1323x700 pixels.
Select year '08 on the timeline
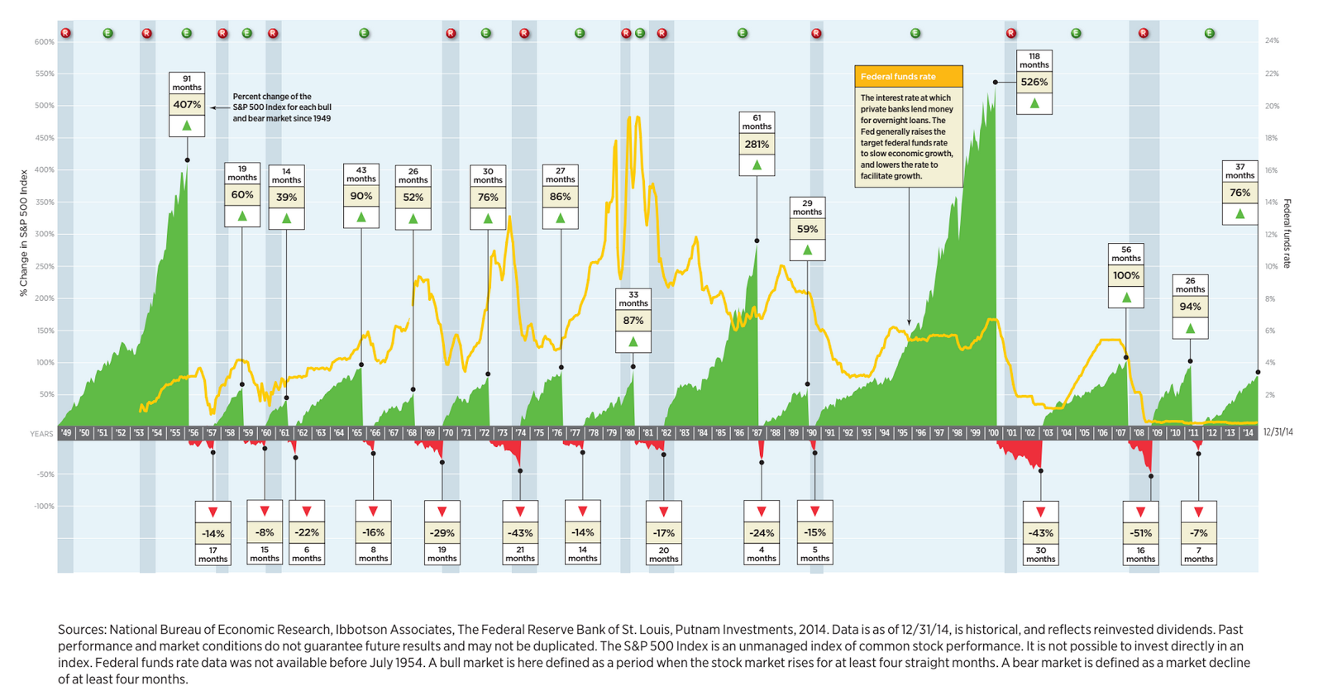(x=1139, y=433)
